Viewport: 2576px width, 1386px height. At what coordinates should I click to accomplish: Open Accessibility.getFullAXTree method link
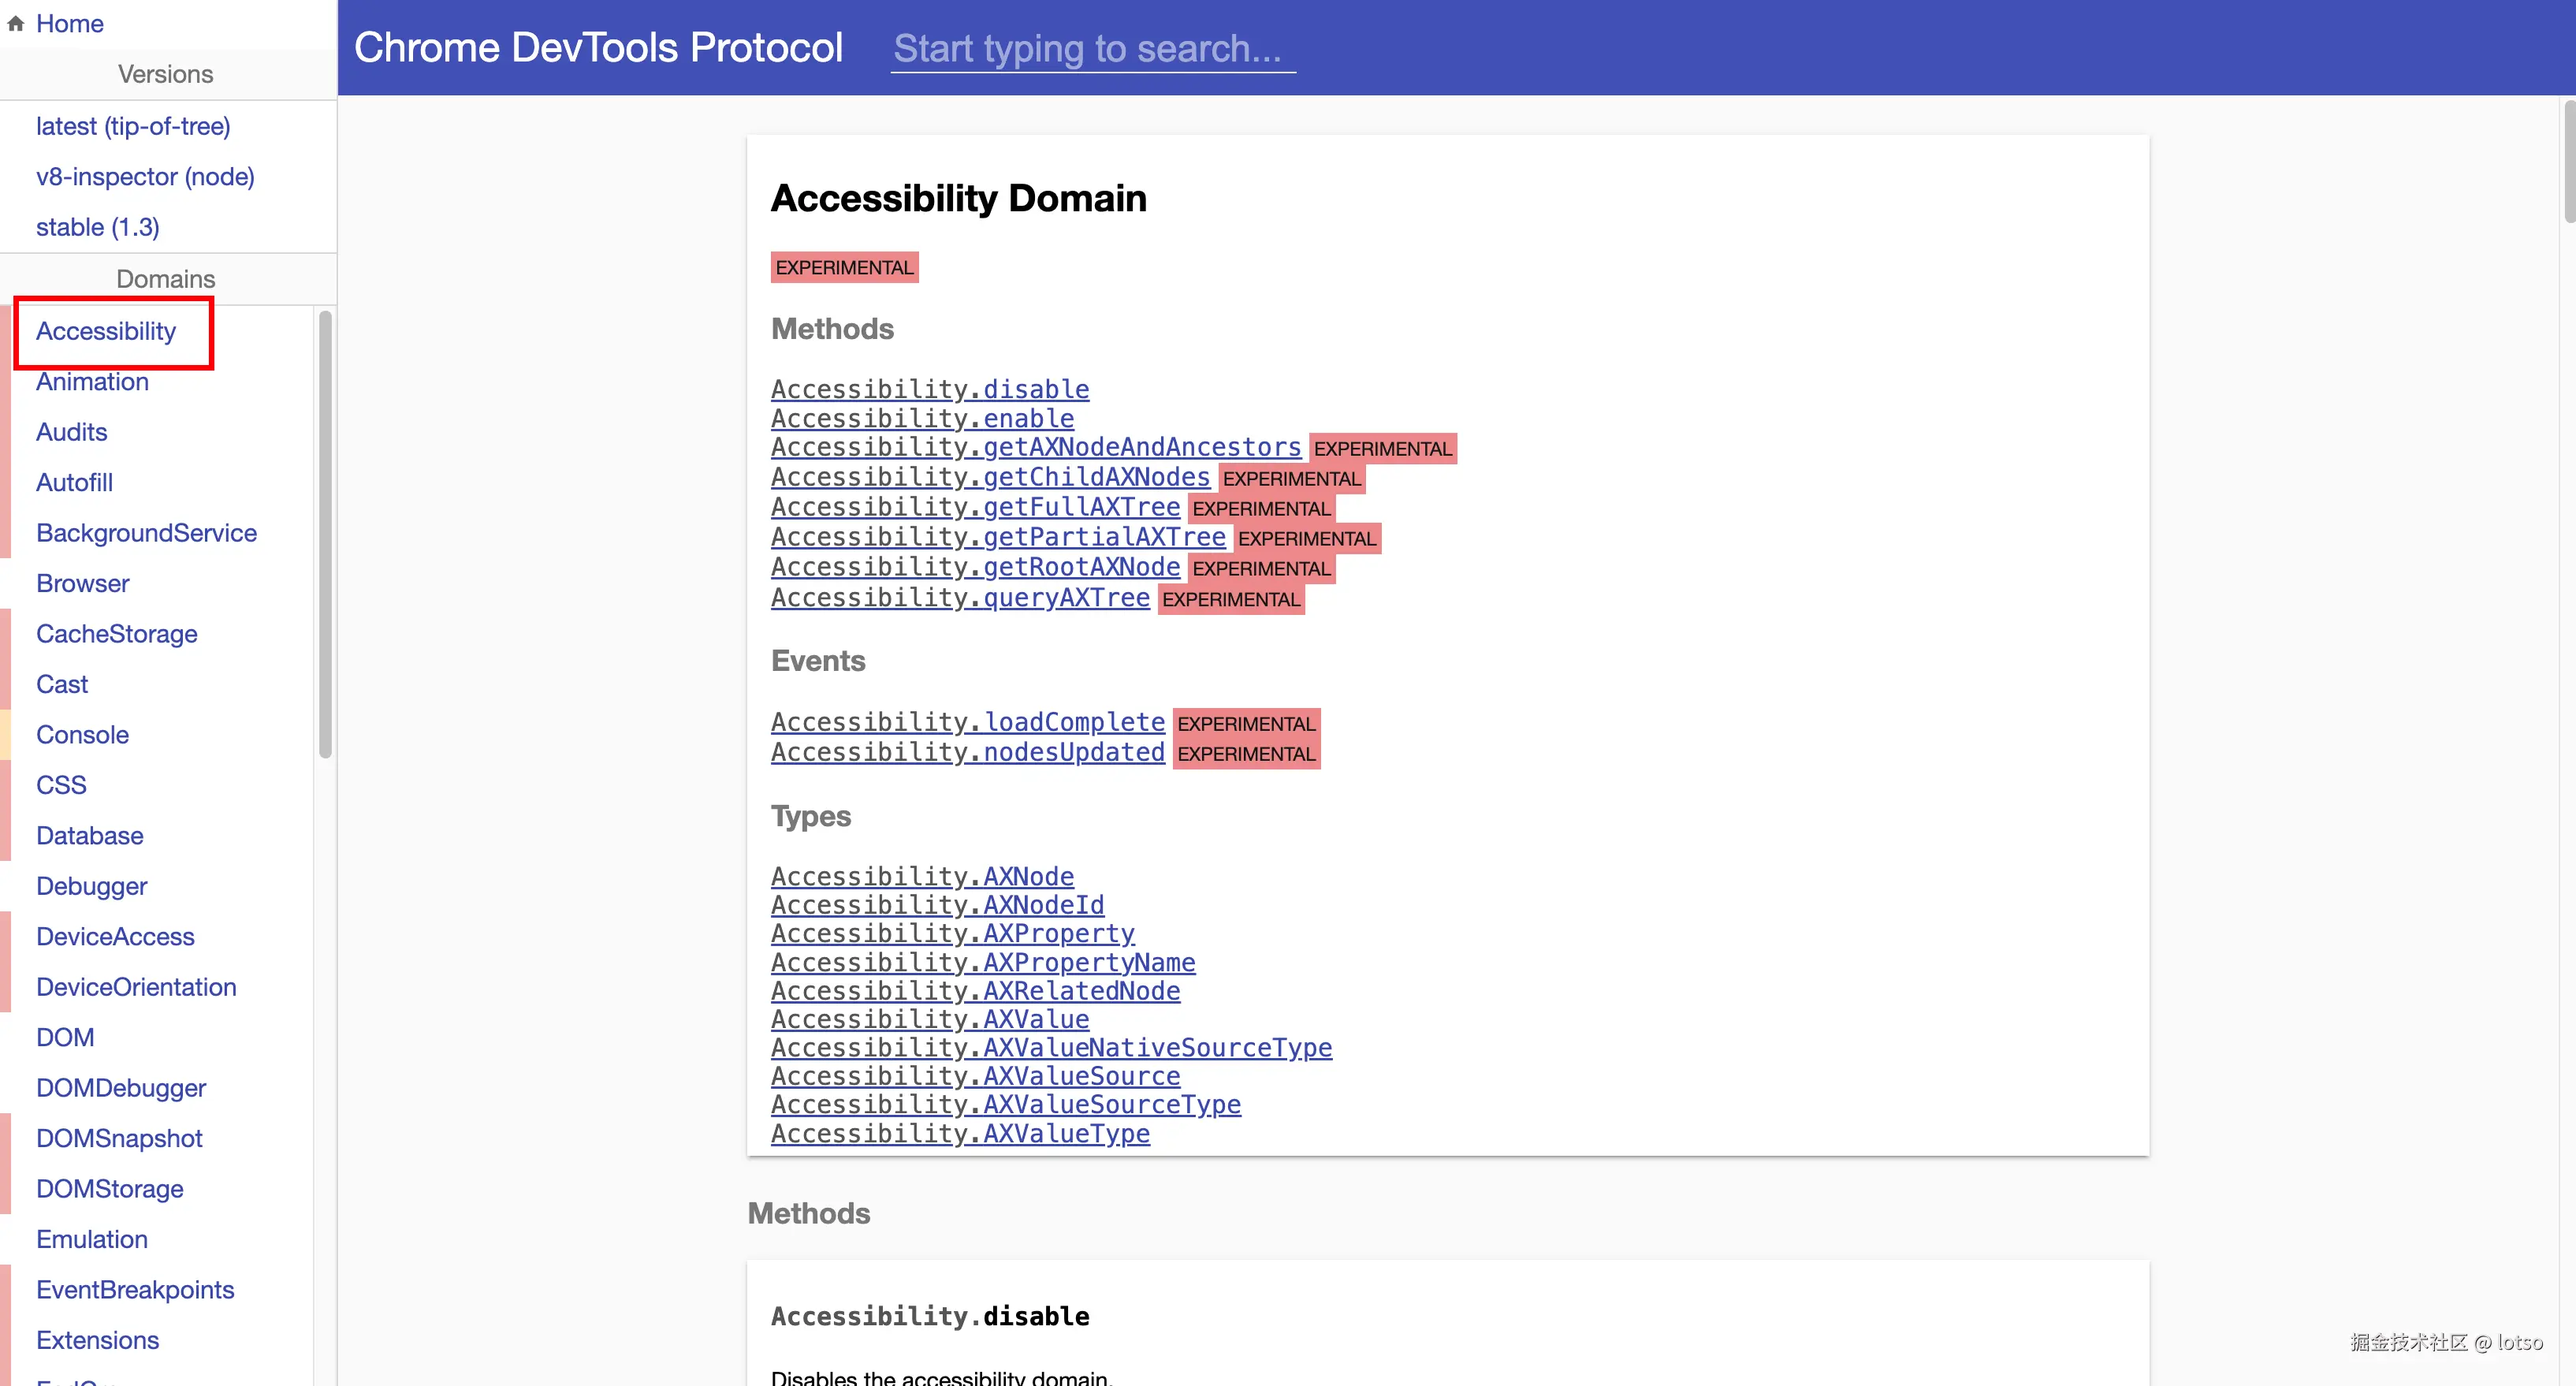(x=975, y=507)
